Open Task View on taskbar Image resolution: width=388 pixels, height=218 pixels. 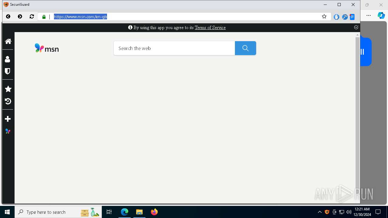pos(109,212)
